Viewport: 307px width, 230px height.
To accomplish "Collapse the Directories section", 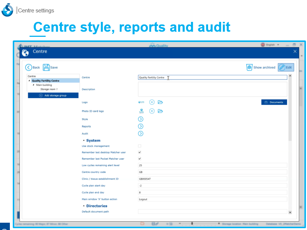I will tap(84, 206).
